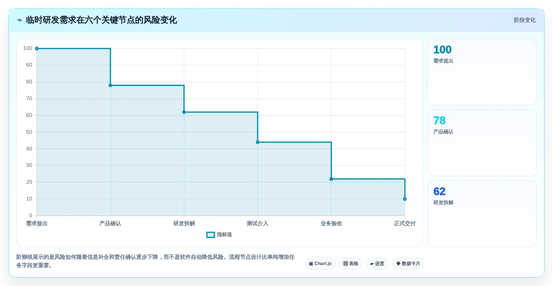Click the x-axis label 产品确认

click(110, 224)
